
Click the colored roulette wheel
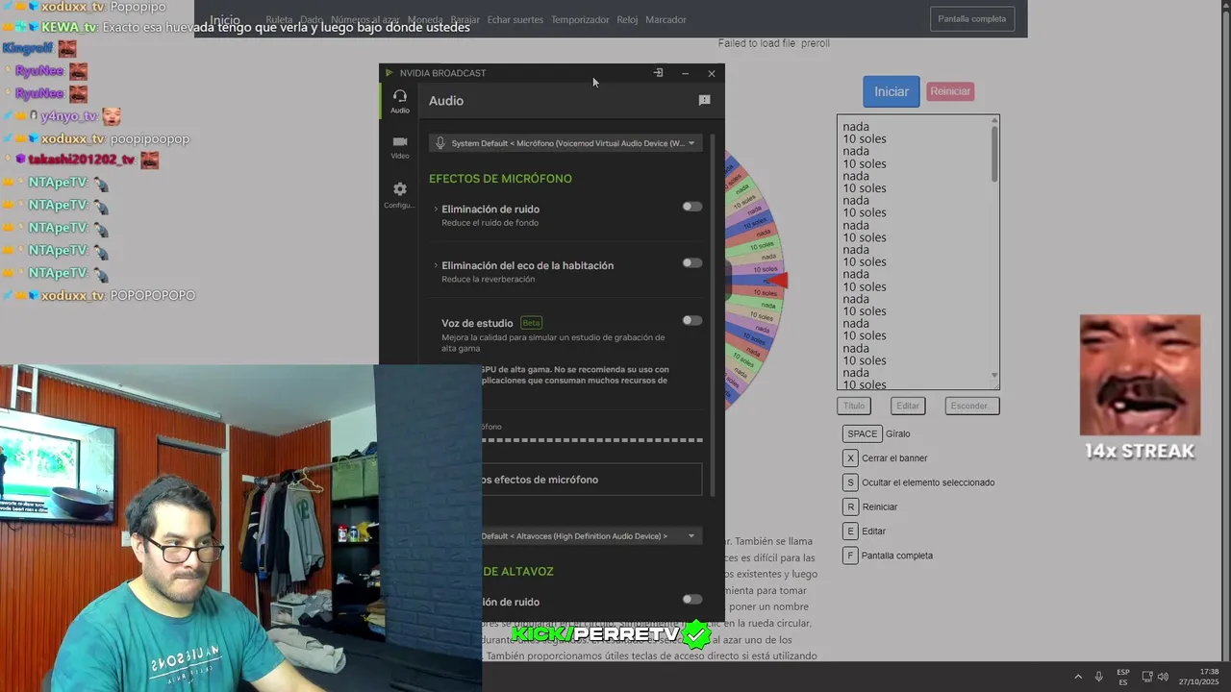pyautogui.click(x=755, y=281)
